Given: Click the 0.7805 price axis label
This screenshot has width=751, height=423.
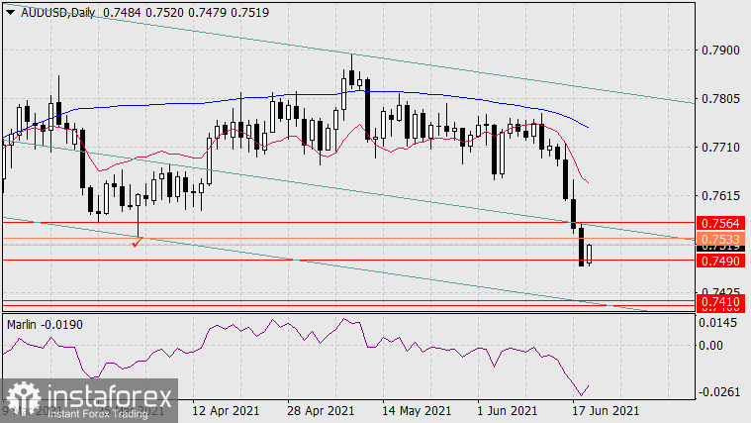Looking at the screenshot, I should click(720, 99).
